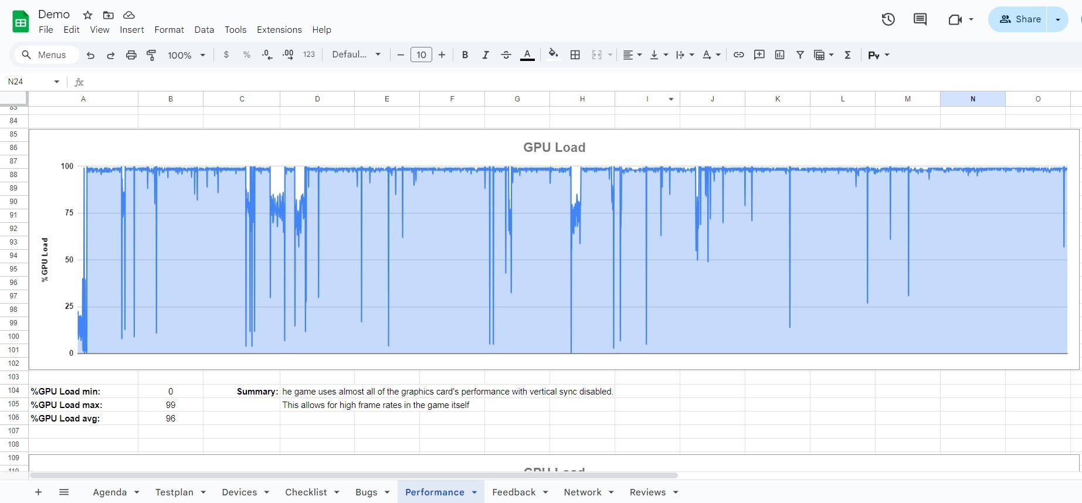Switch to the Feedback sheet tab

513,492
